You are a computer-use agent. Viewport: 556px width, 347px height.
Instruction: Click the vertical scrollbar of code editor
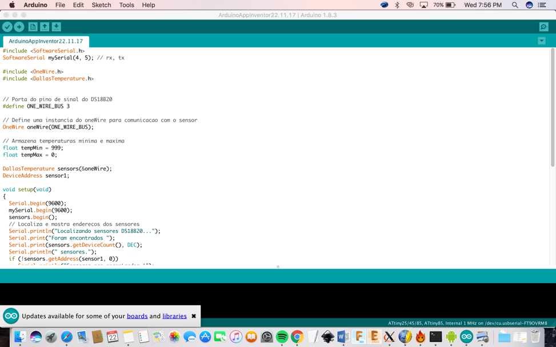click(x=553, y=107)
